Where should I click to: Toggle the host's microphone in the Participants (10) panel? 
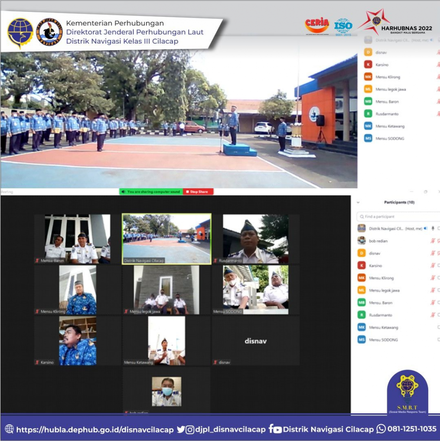(433, 228)
